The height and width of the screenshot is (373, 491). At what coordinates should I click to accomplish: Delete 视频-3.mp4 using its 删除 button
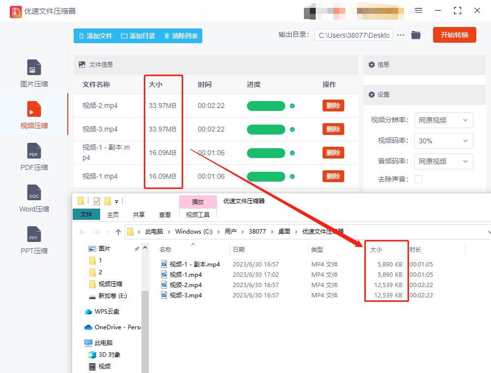pyautogui.click(x=333, y=129)
